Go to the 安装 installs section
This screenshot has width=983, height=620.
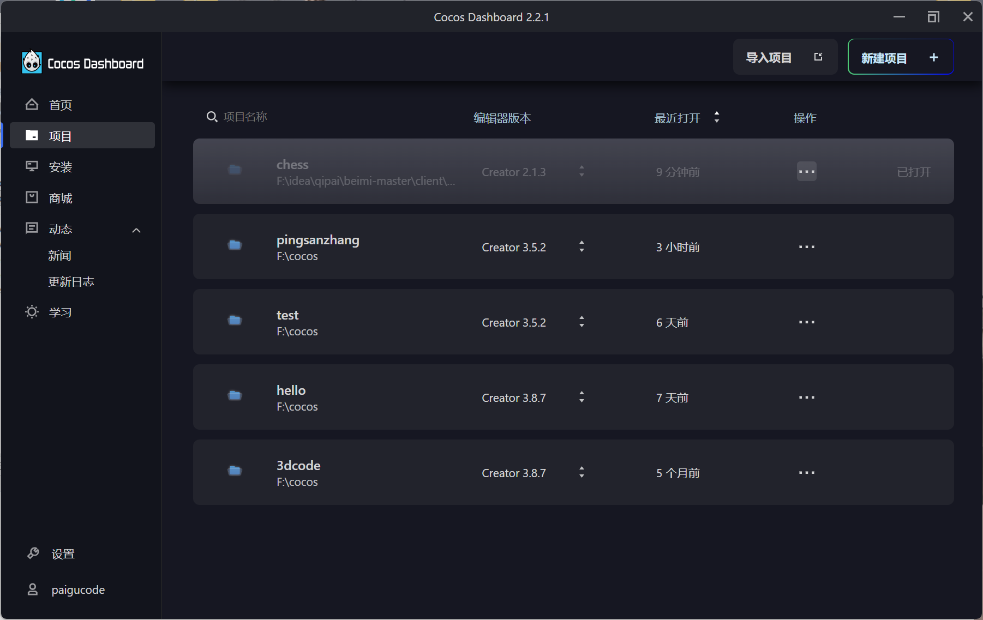coord(82,167)
